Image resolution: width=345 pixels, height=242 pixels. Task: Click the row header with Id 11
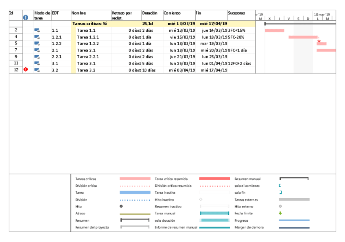16,63
